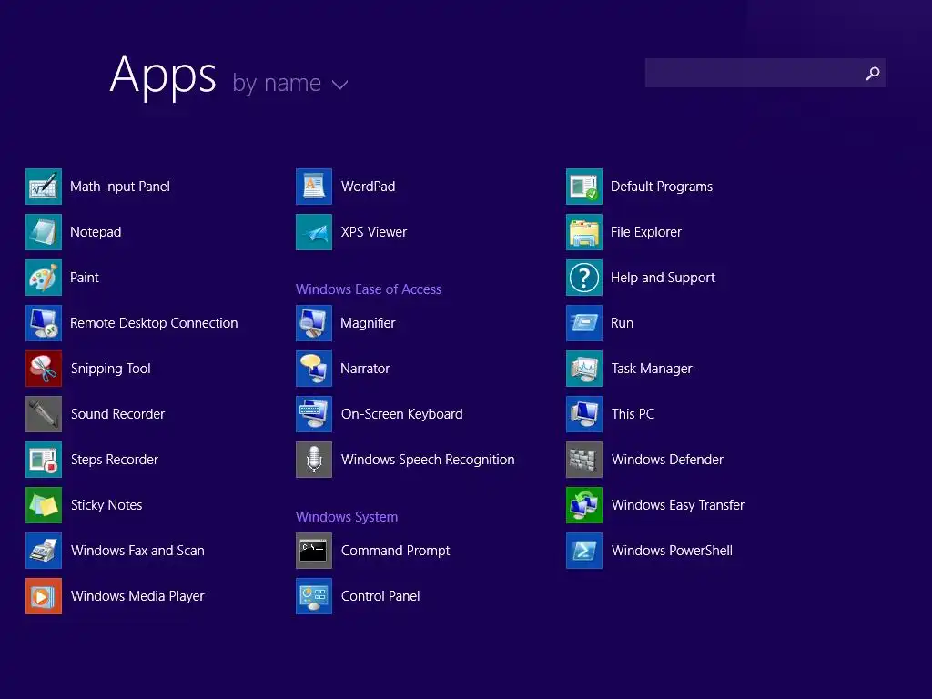Open the Command Prompt icon
This screenshot has width=932, height=699.
[314, 551]
